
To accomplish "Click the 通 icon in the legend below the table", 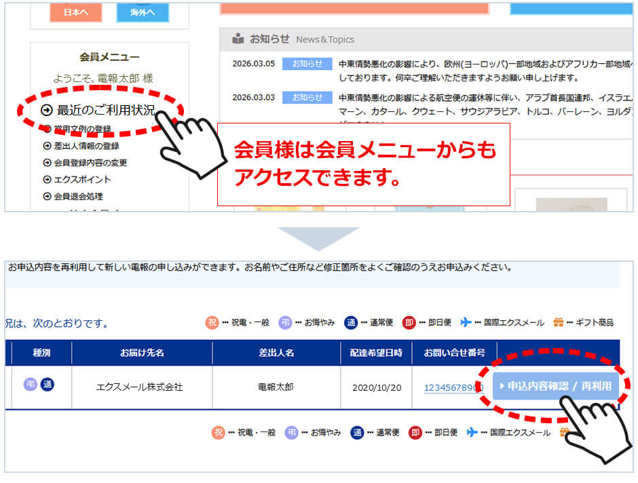I will pos(358,432).
